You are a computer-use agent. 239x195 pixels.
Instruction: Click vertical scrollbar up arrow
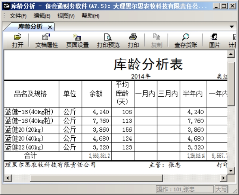click(x=231, y=54)
